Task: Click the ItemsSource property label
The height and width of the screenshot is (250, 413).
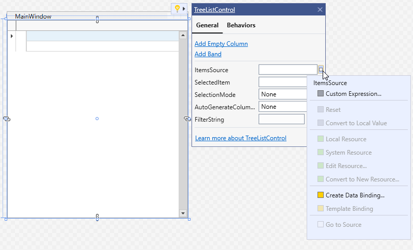Action: [x=211, y=70]
